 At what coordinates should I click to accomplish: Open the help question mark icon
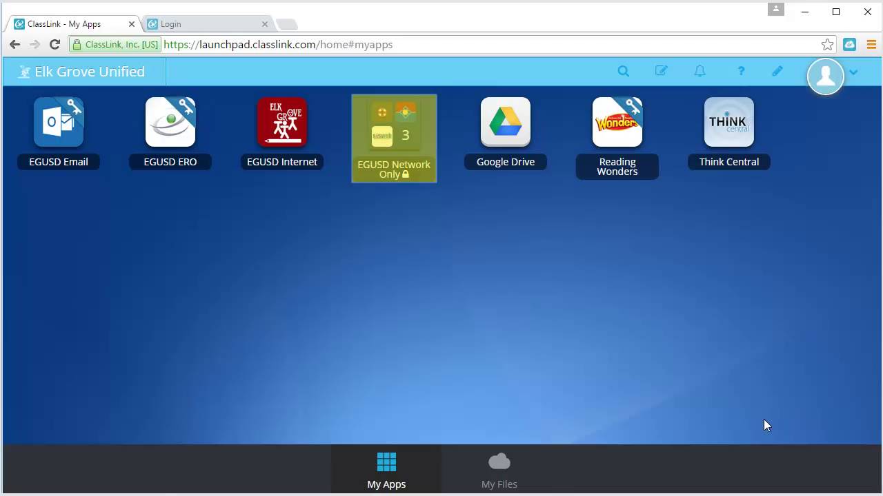[741, 71]
